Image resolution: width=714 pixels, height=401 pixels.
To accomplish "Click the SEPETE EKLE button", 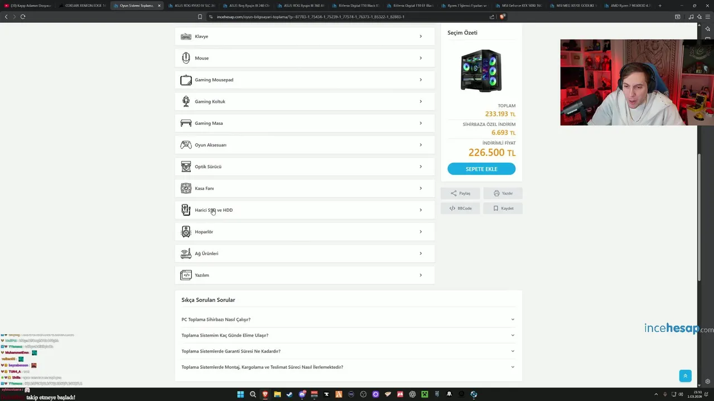I will (481, 169).
